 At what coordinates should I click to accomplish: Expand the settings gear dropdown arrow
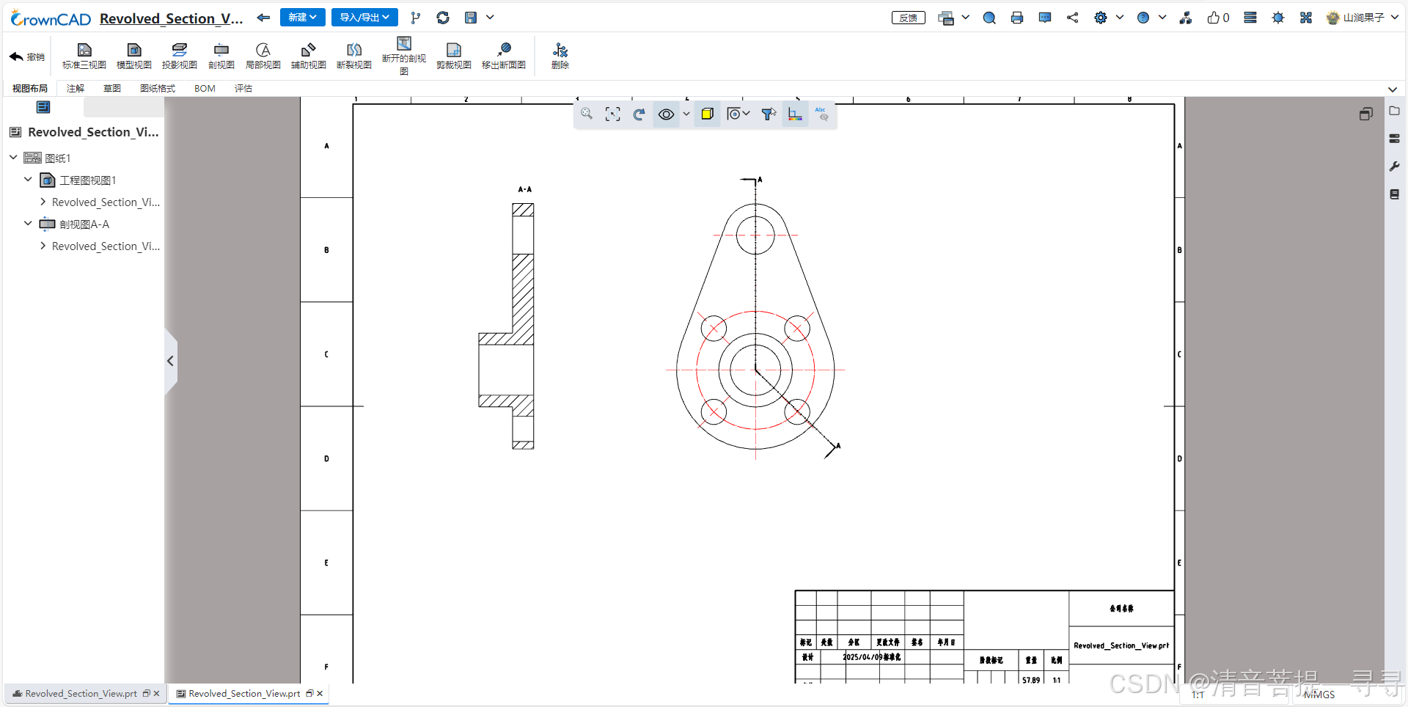point(1119,18)
